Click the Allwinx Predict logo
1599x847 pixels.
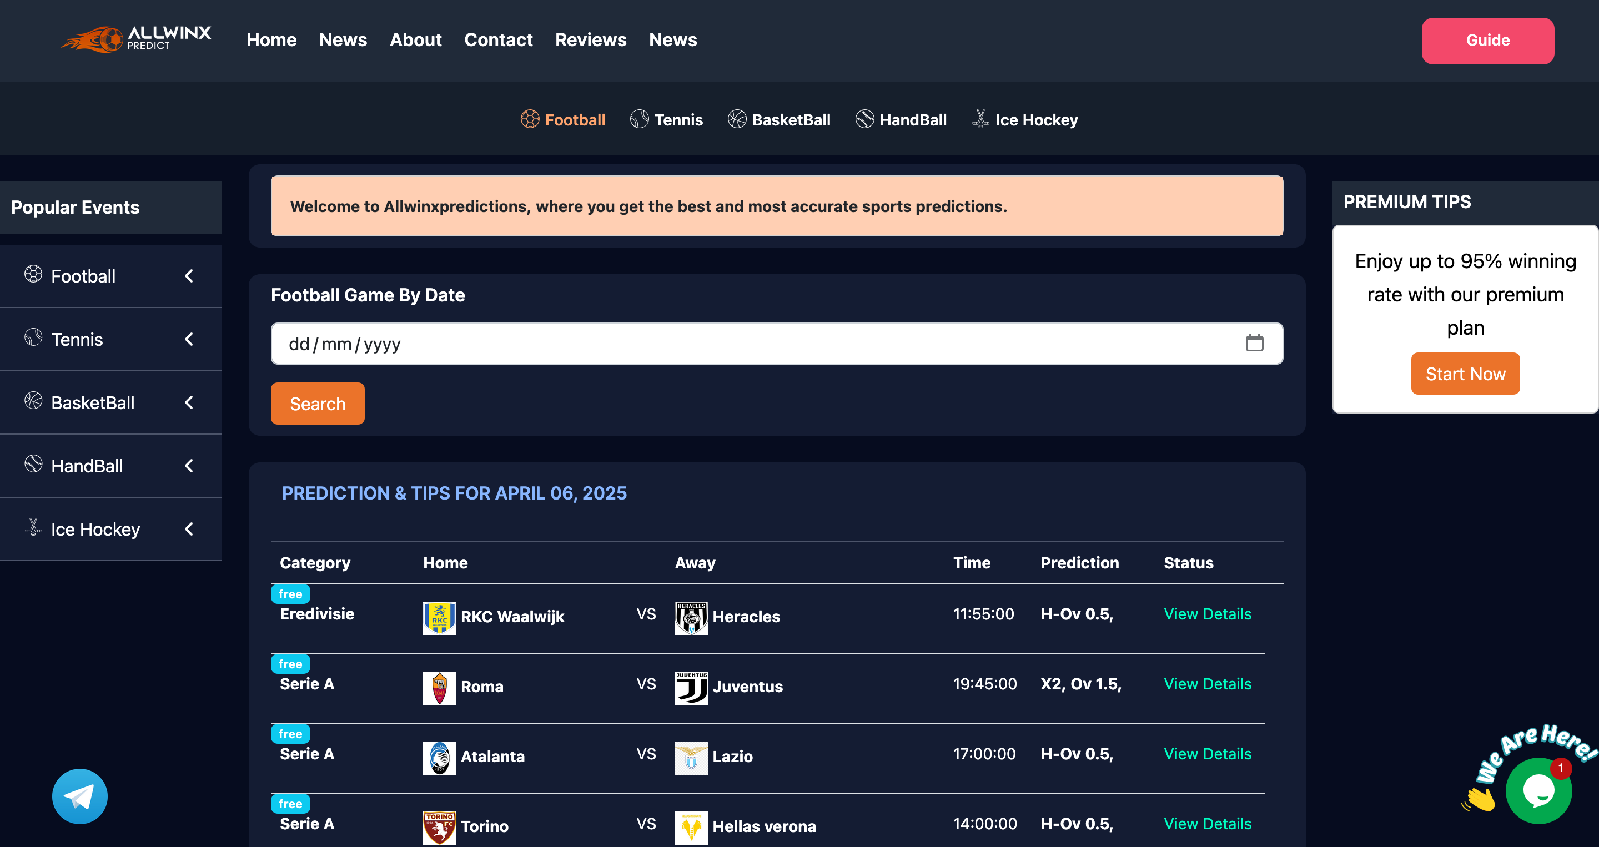pyautogui.click(x=136, y=39)
